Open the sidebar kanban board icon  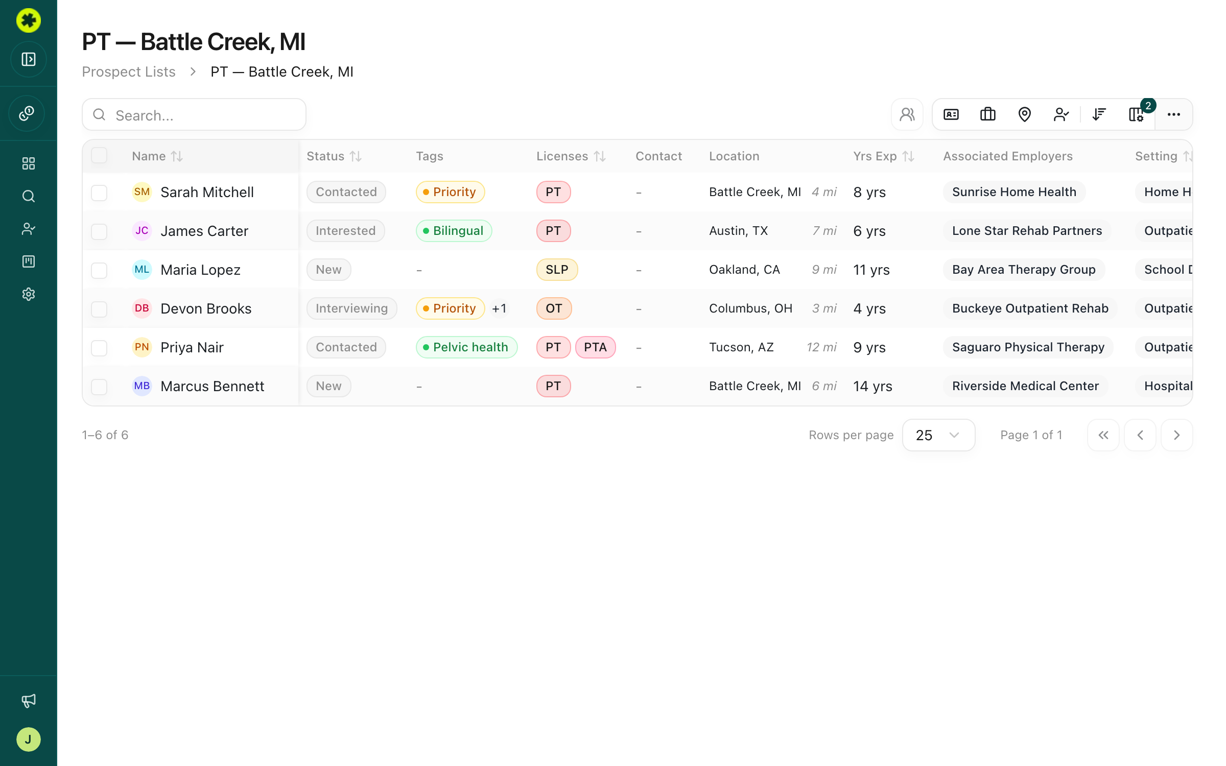29,261
